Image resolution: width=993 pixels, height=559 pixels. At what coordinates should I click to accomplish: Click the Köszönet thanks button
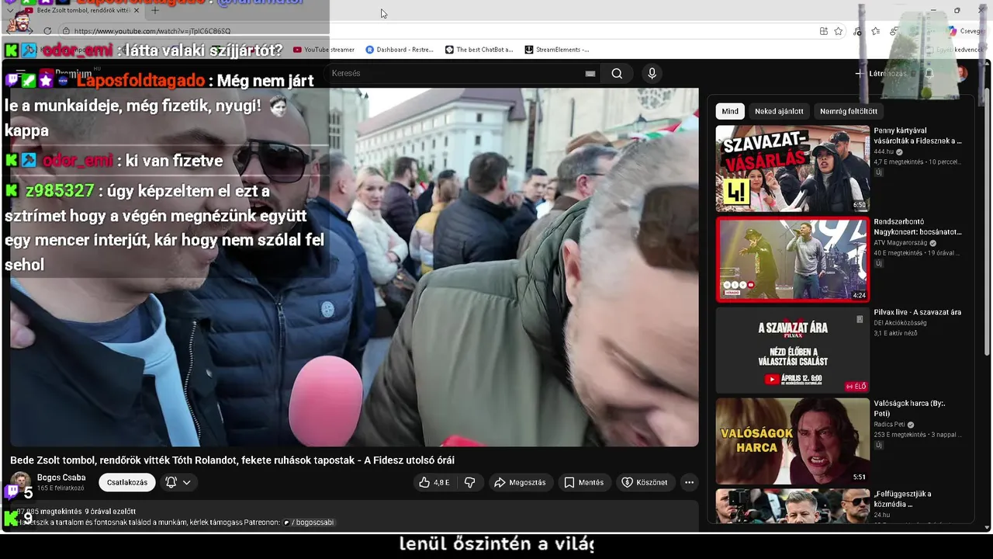pos(644,482)
